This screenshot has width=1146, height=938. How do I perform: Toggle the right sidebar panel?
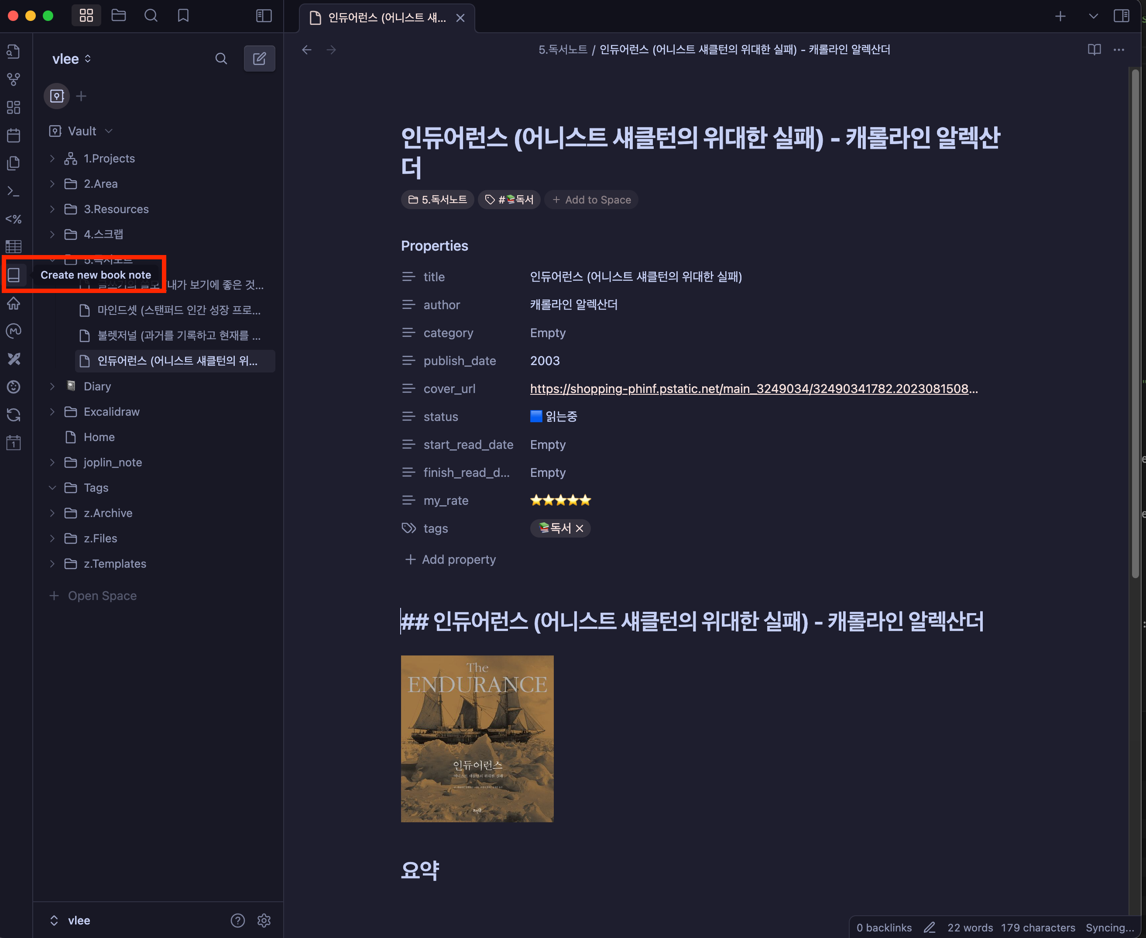[1121, 16]
